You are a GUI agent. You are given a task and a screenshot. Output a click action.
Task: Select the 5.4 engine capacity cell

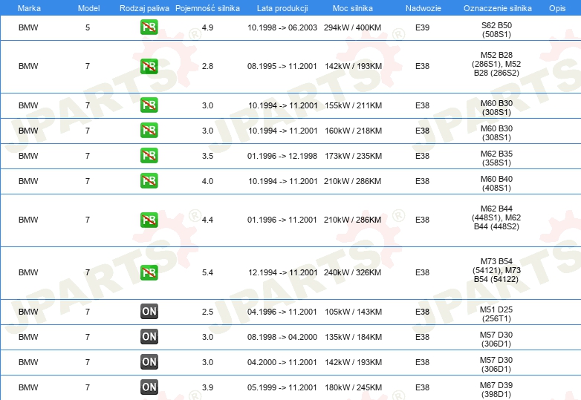coord(207,272)
